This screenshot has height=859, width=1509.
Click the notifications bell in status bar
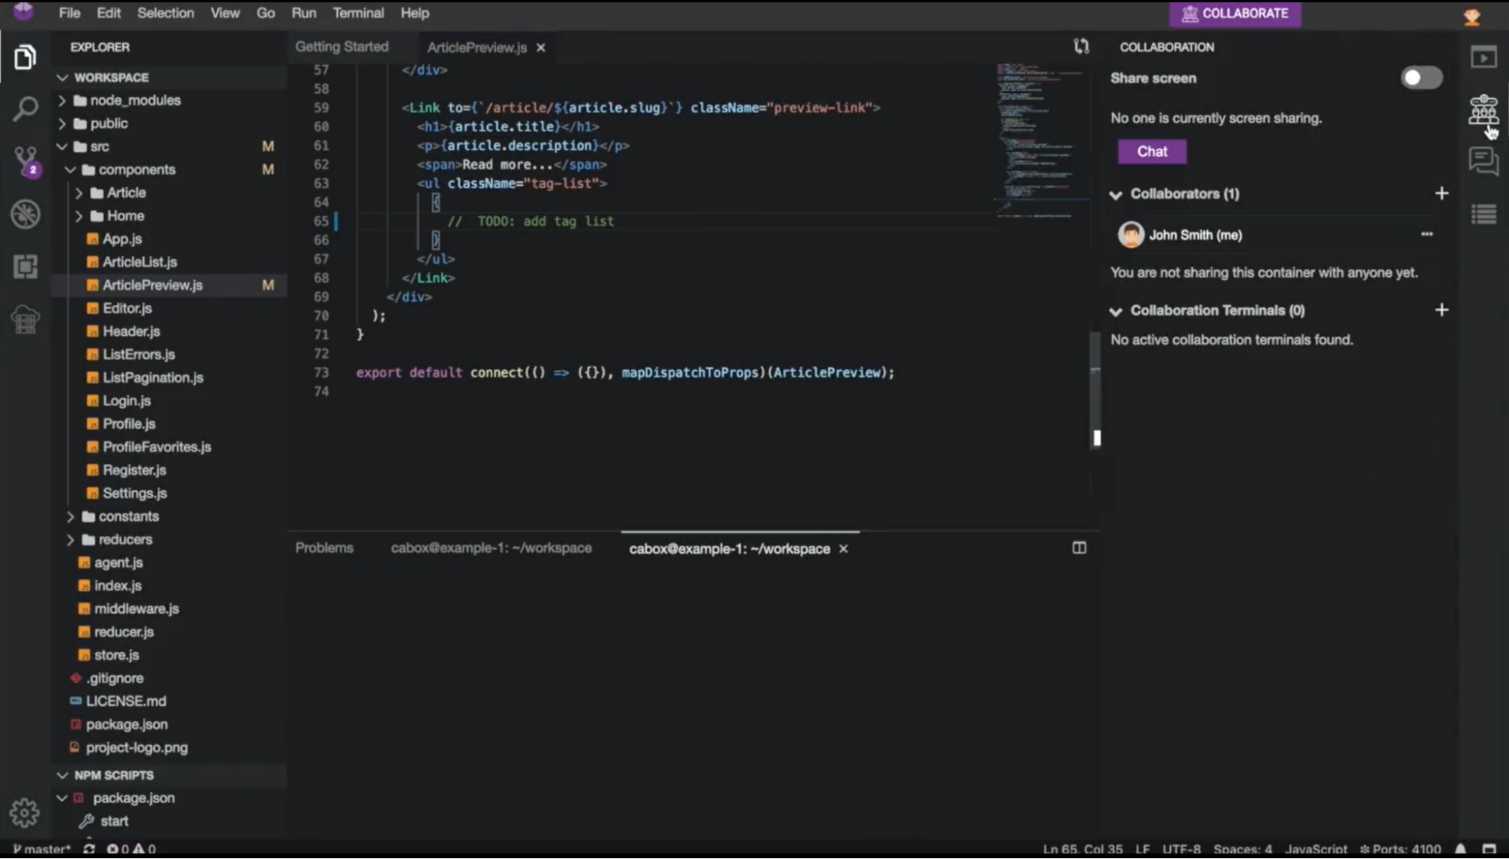pos(1461,849)
